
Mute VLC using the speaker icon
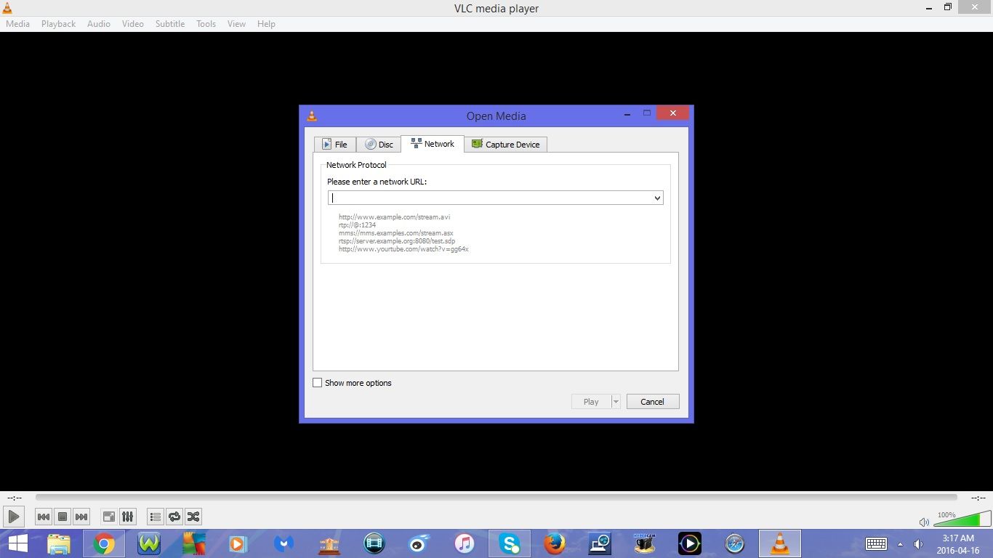tap(924, 522)
